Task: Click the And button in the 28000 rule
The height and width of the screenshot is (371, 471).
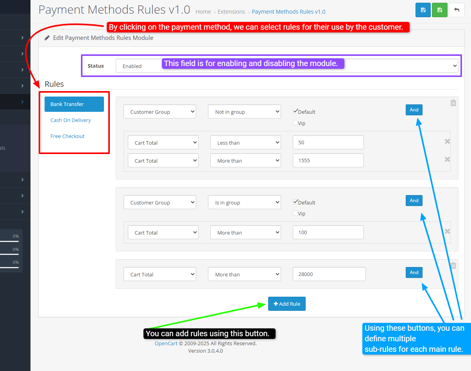Action: coord(414,273)
